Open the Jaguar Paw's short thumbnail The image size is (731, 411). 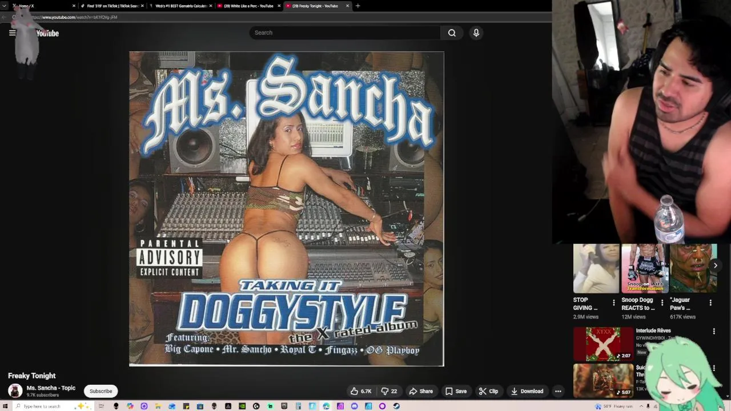point(693,268)
